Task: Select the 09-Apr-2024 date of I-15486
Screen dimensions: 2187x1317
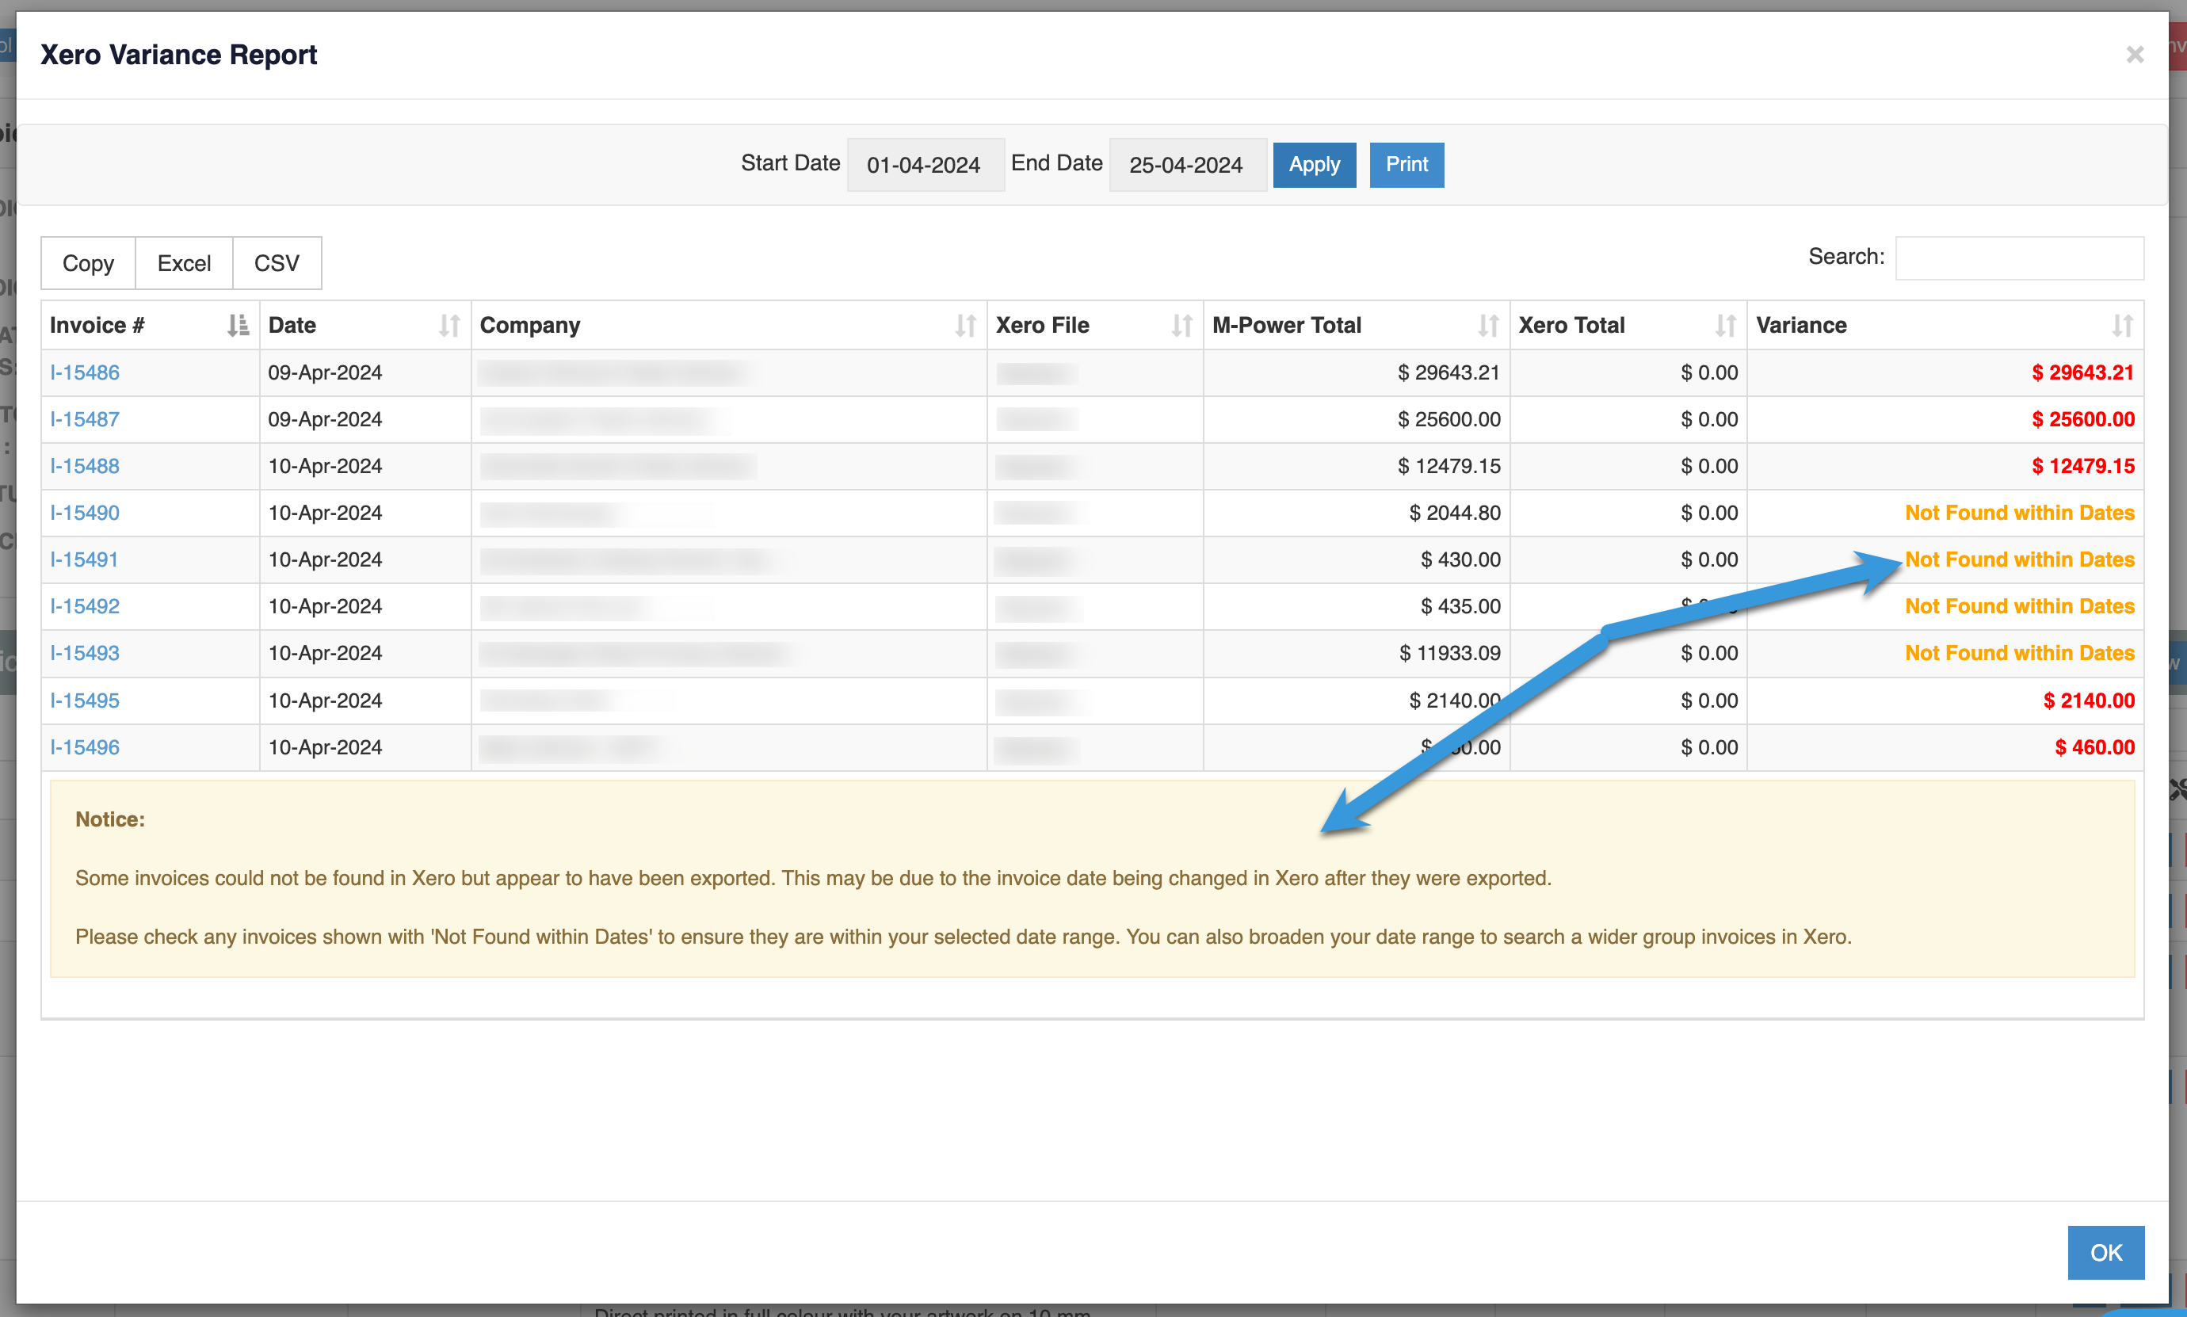Action: [325, 372]
